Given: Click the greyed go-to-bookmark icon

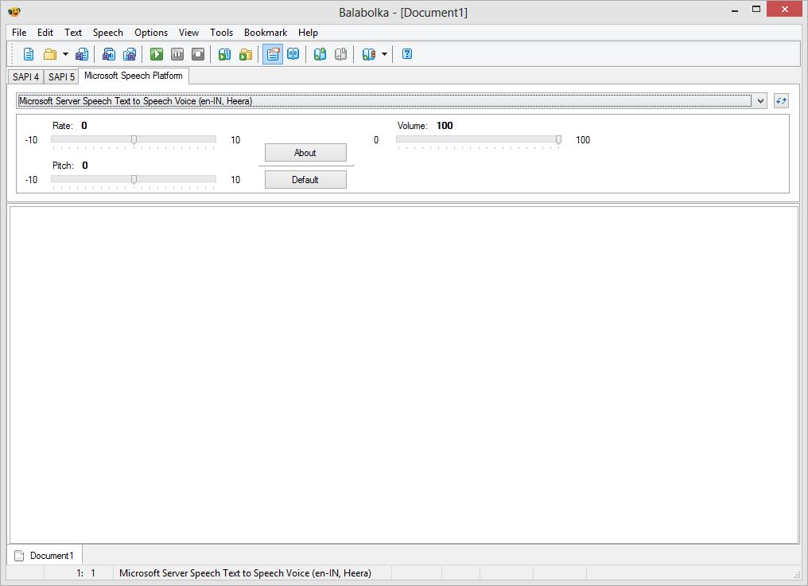Looking at the screenshot, I should point(340,54).
